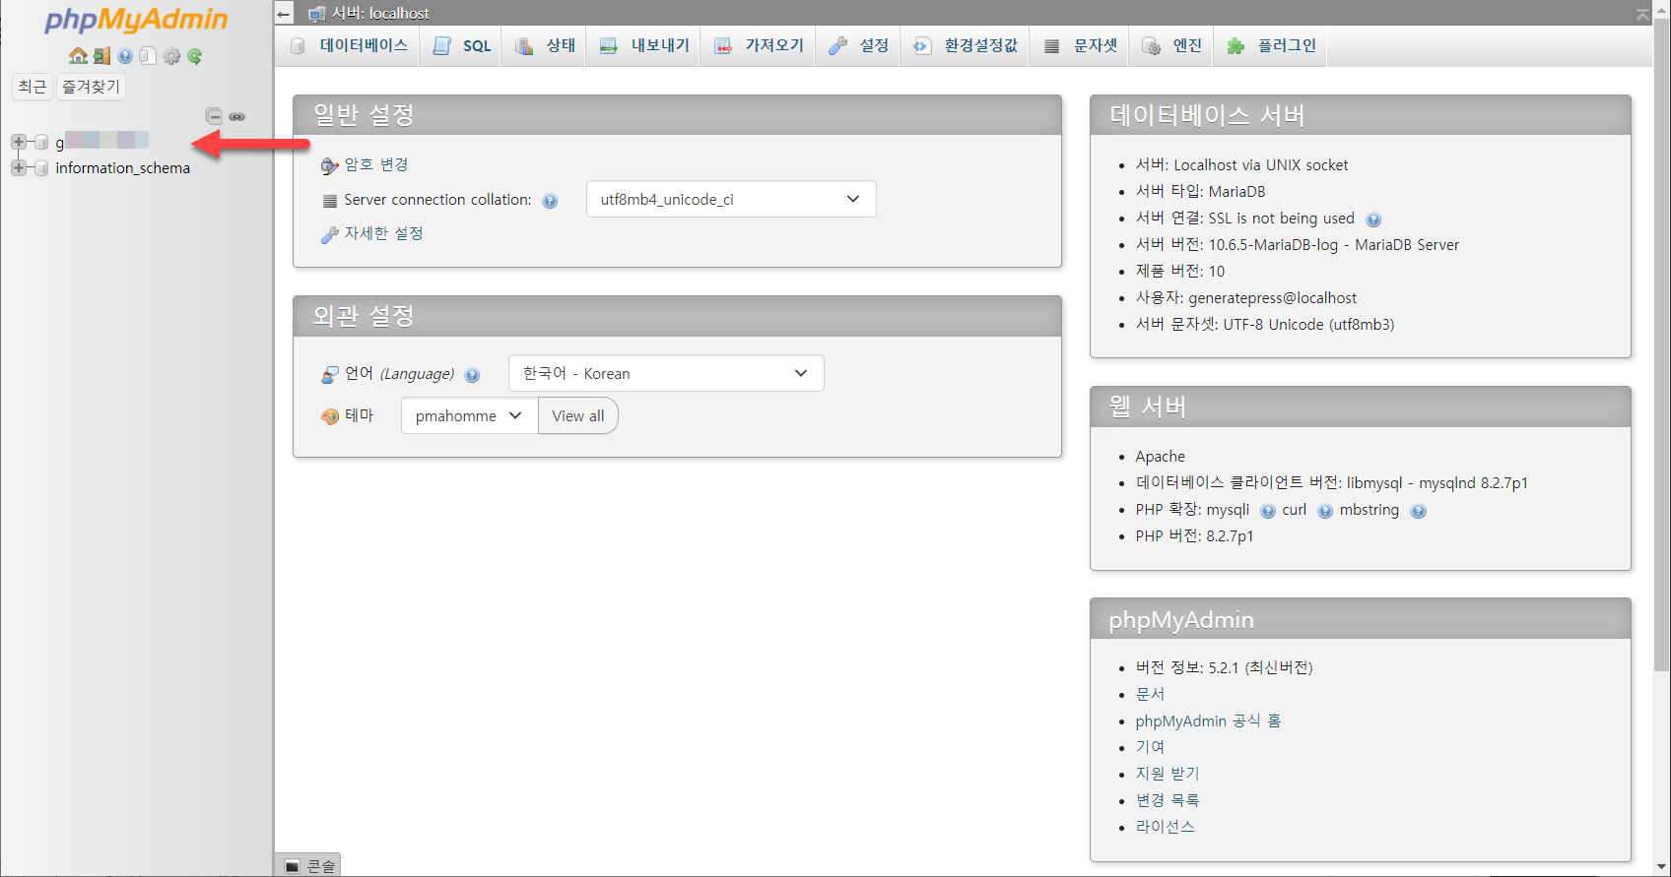Click 암호 변경 (change password) link
Screen dimensions: 1671x877
click(x=375, y=164)
